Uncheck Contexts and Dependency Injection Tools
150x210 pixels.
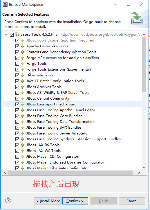17,52
